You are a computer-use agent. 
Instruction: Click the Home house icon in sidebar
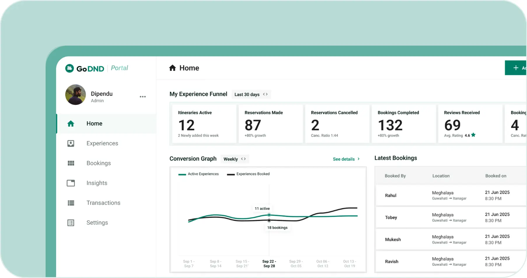tap(71, 124)
